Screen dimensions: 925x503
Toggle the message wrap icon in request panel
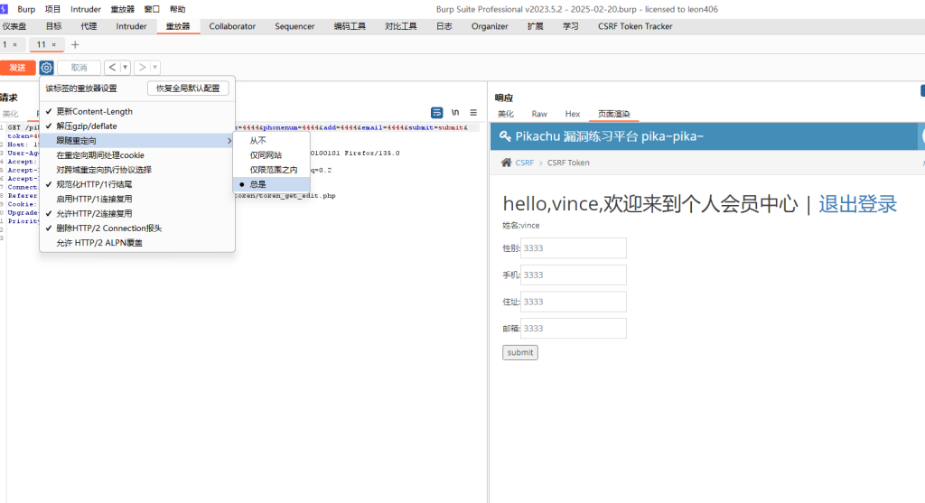(436, 112)
